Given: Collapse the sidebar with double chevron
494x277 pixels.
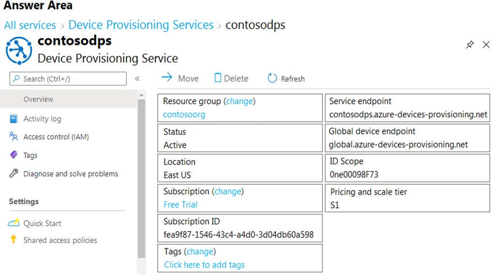Looking at the screenshot, I should pyautogui.click(x=137, y=79).
